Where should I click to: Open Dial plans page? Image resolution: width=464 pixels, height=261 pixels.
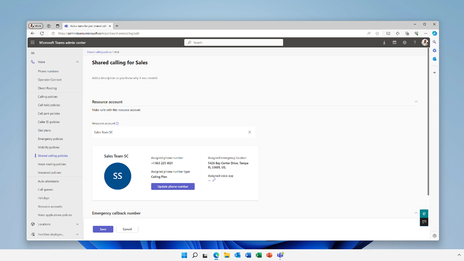[x=45, y=130]
